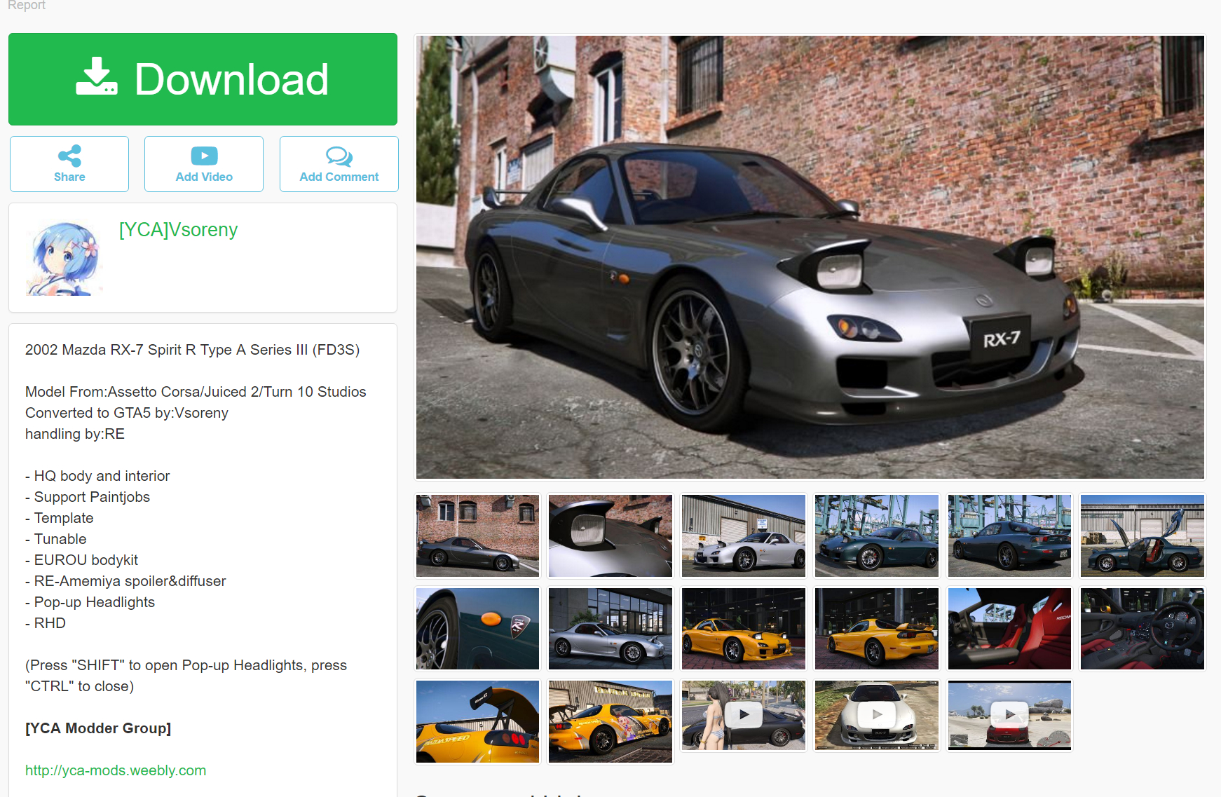Screen dimensions: 1221x797
Task: Open the yca-mods.weebly.com link
Action: 116,770
